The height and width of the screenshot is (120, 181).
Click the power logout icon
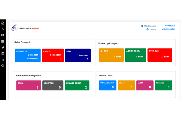(3, 66)
